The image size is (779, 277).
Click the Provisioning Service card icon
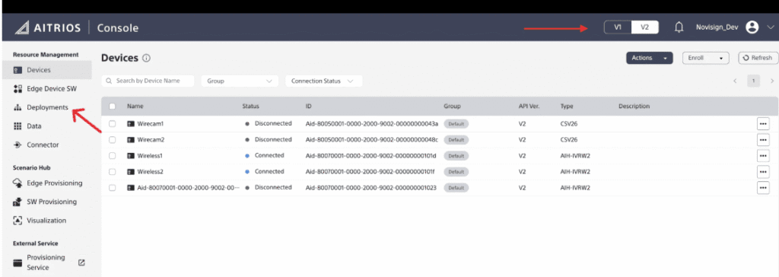(17, 263)
